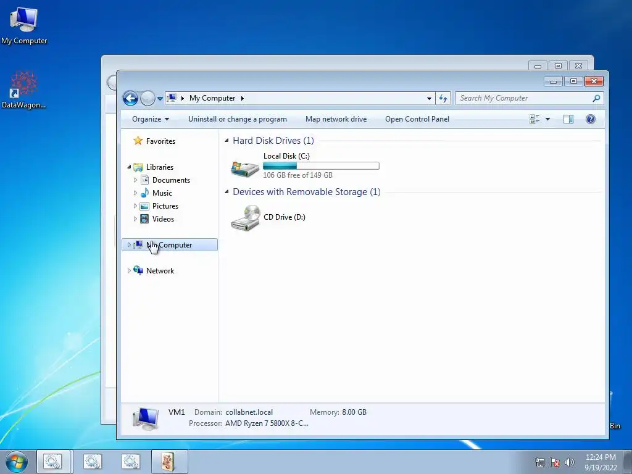
Task: Click My Computer in the address bar
Action: coord(212,98)
